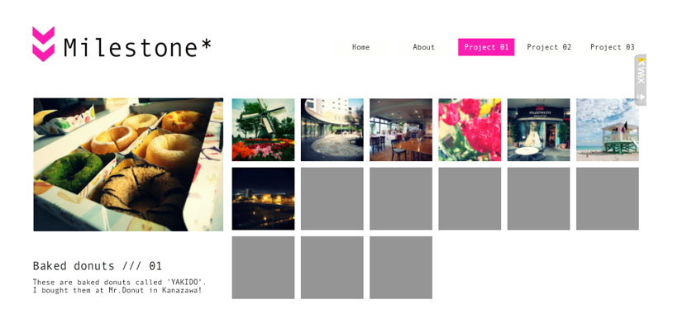Image resolution: width=673 pixels, height=333 pixels.
Task: Click the first gray placeholder in second row
Action: [332, 198]
